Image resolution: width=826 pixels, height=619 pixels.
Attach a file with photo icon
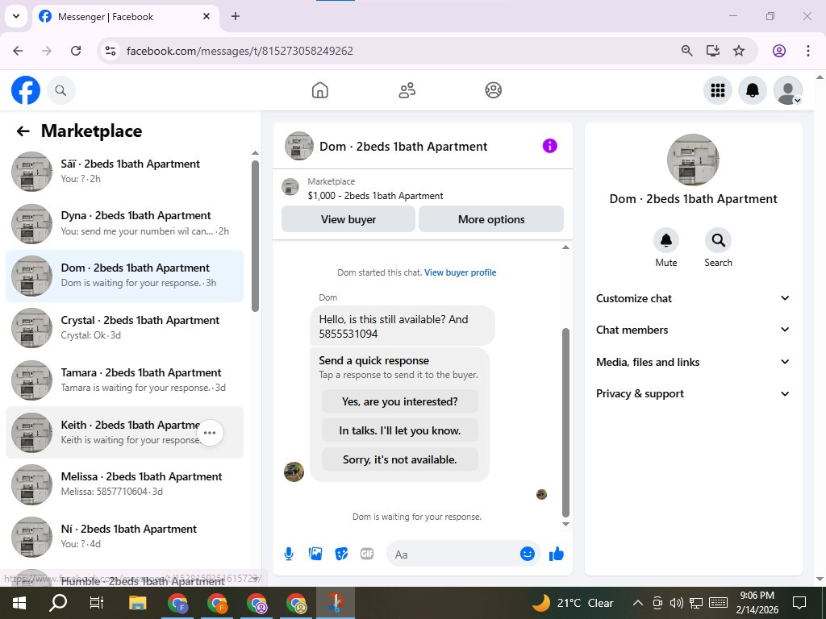pyautogui.click(x=315, y=554)
